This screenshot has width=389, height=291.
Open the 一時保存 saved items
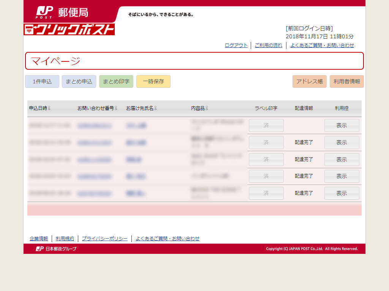point(153,81)
